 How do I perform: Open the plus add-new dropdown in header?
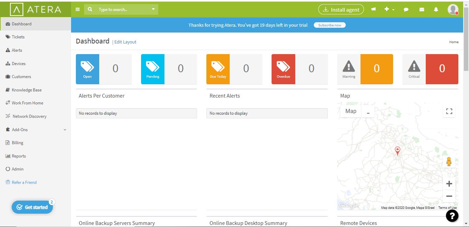389,10
